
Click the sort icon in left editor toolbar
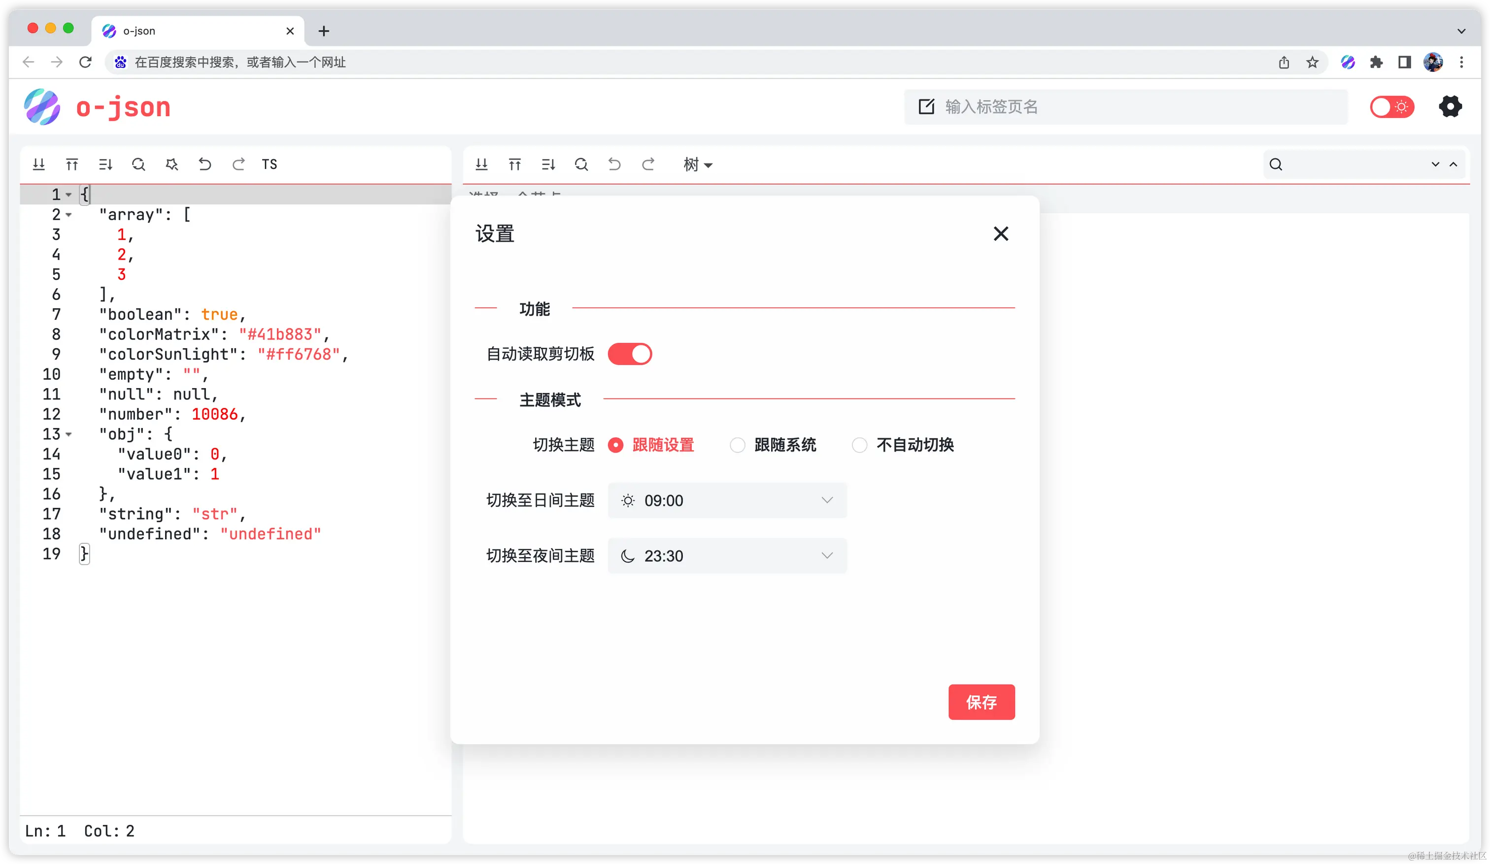[x=105, y=165]
